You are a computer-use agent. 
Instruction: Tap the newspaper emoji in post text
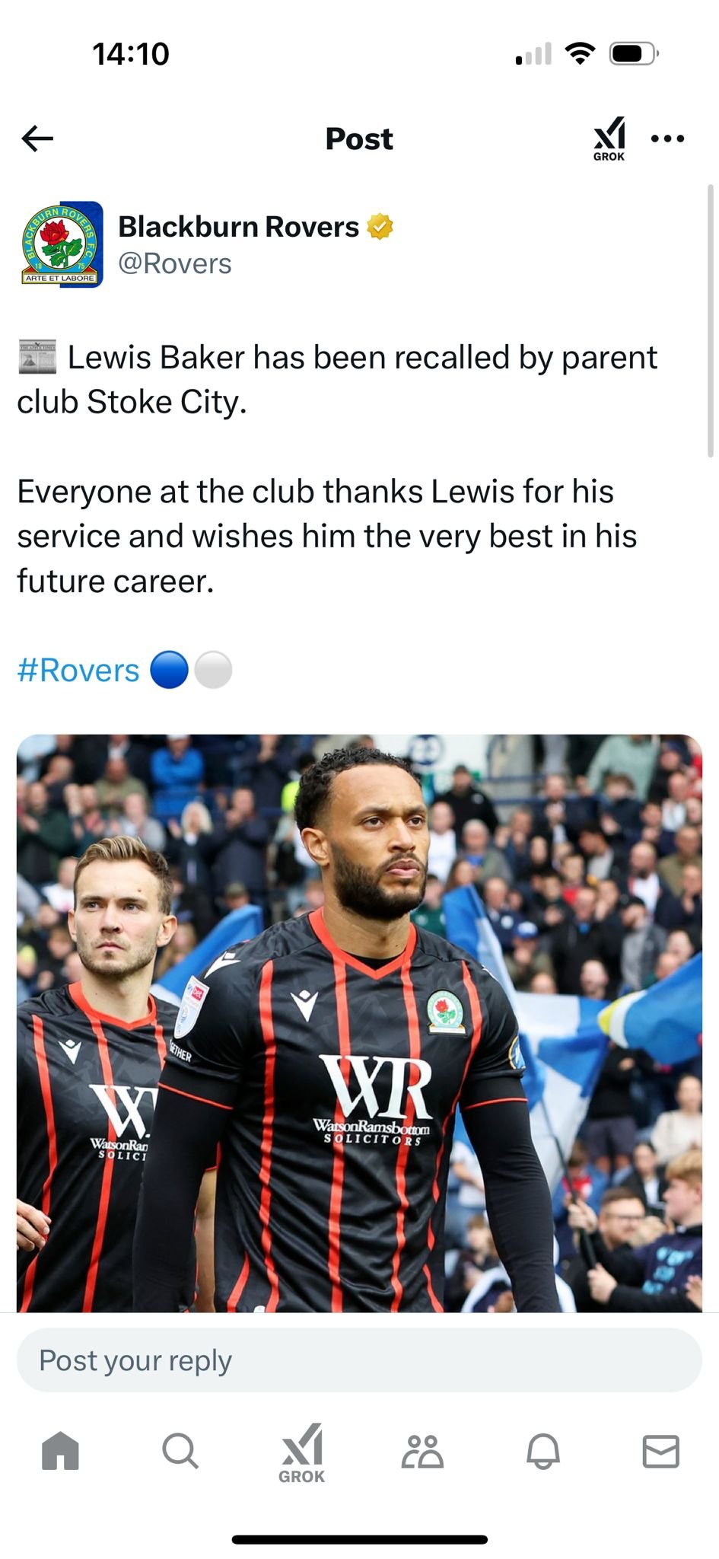click(x=37, y=357)
